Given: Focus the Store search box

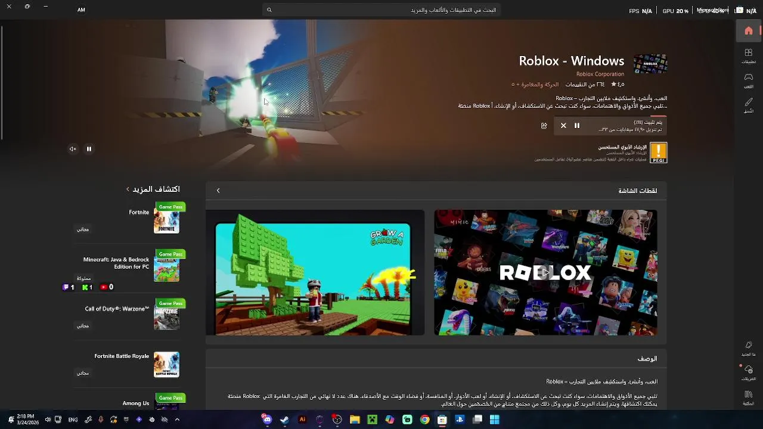Looking at the screenshot, I should pyautogui.click(x=381, y=10).
